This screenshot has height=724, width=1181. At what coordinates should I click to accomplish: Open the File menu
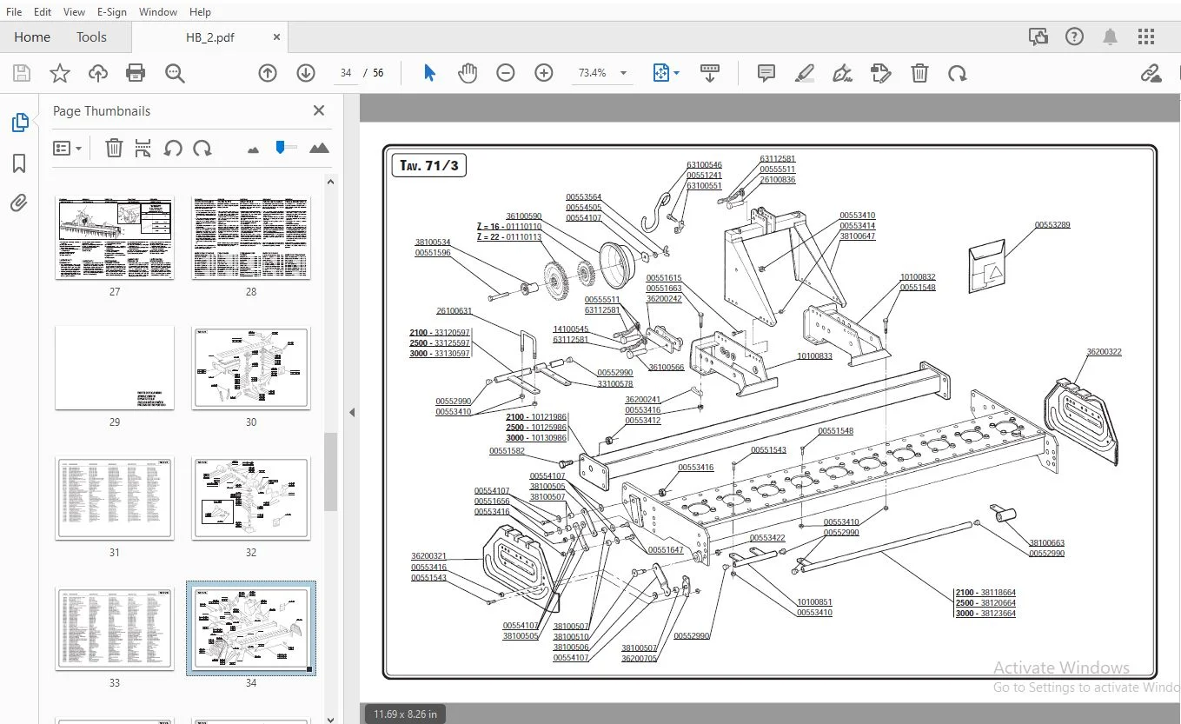pyautogui.click(x=14, y=12)
